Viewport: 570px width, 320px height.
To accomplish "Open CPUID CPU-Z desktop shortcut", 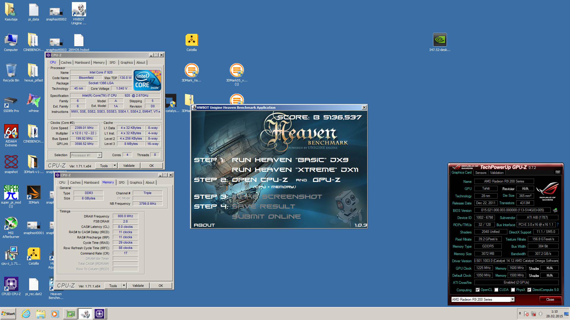I will tap(11, 287).
